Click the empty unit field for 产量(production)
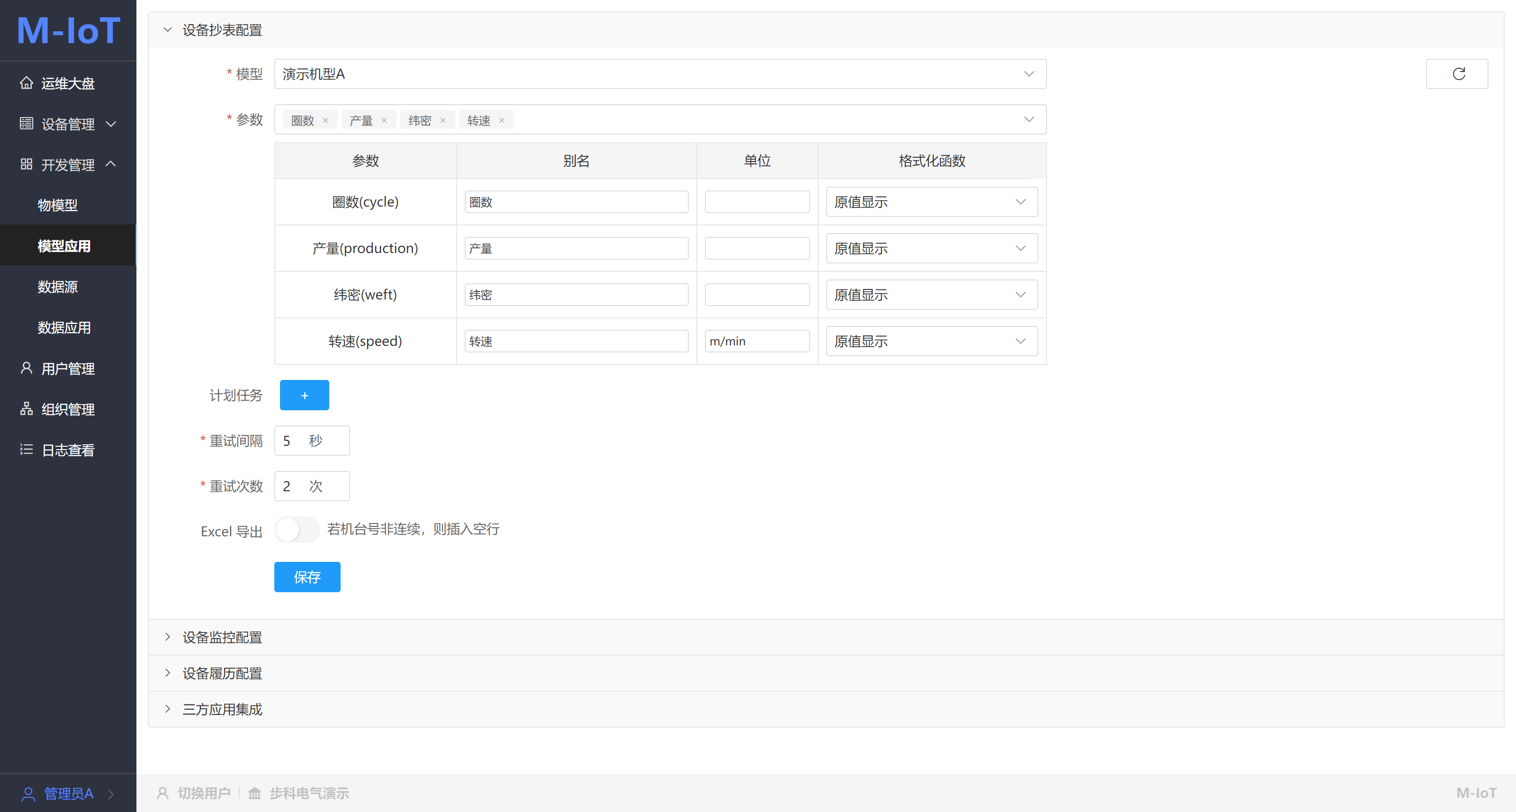Image resolution: width=1516 pixels, height=812 pixels. [757, 248]
